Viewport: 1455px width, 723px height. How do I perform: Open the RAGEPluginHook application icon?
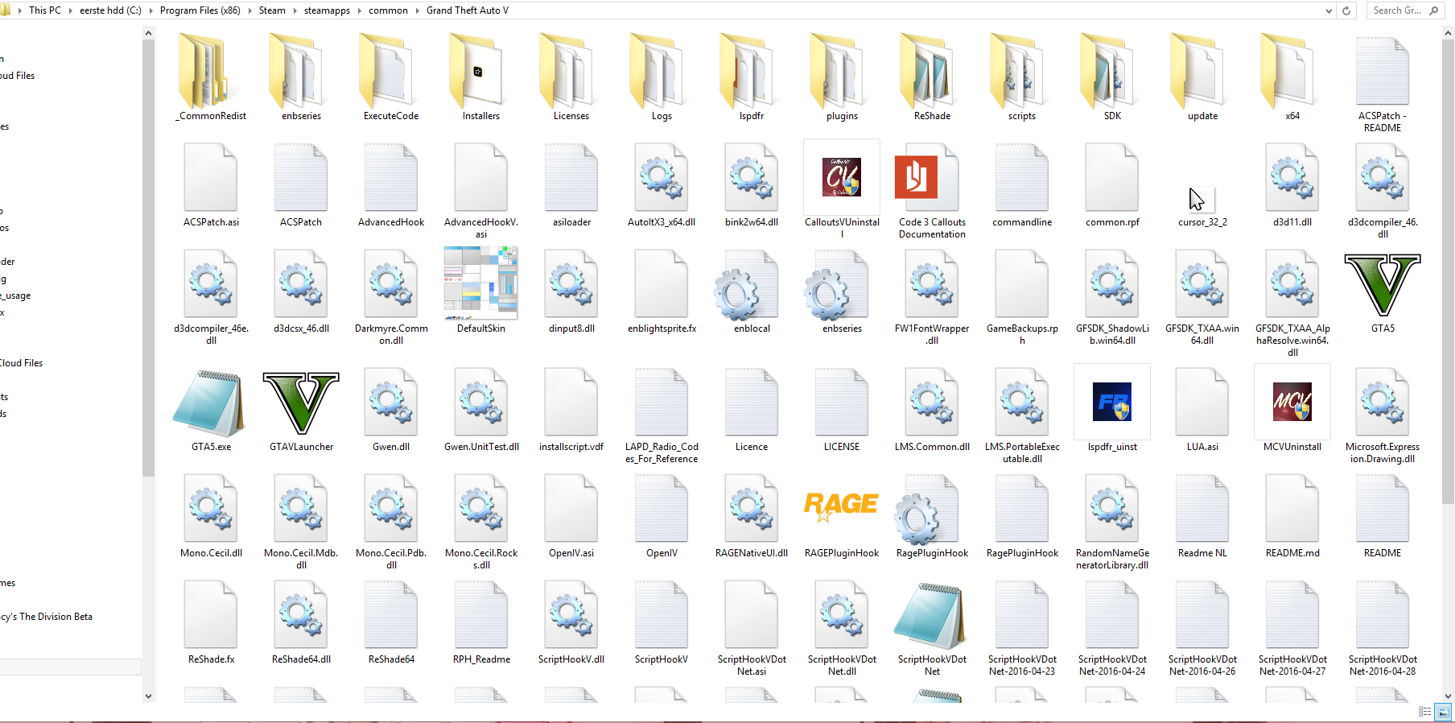842,507
